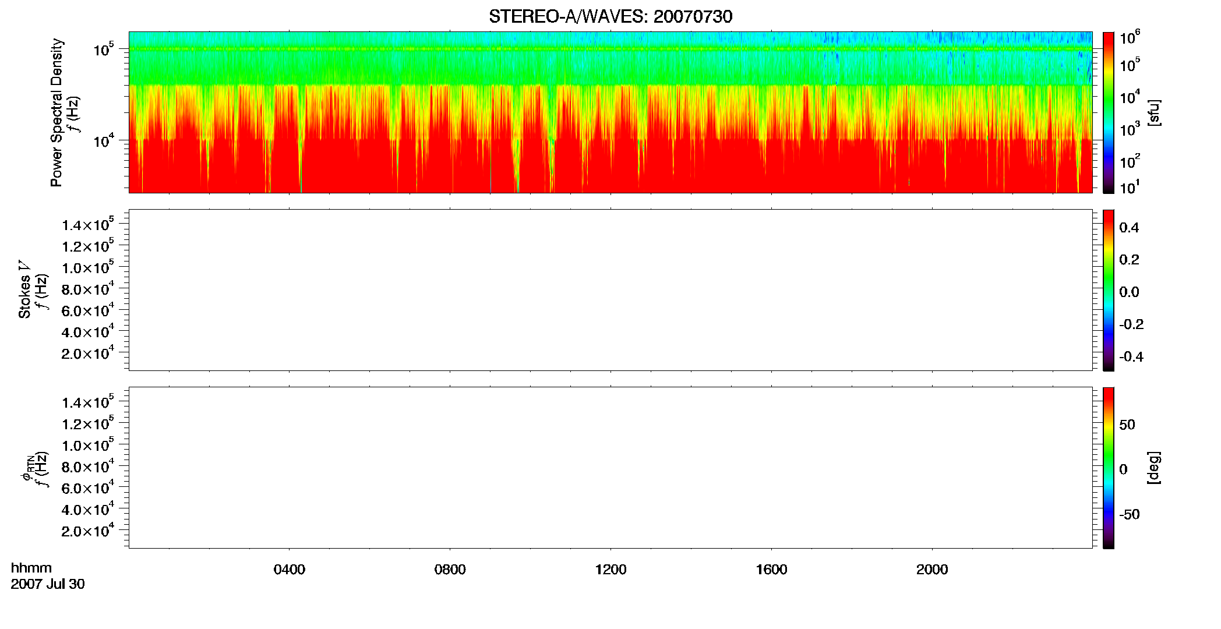Click the "0800" time tick label
The height and width of the screenshot is (629, 1221).
(x=450, y=569)
